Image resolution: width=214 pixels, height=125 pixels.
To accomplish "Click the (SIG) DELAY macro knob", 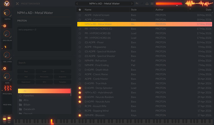I will (7, 34).
